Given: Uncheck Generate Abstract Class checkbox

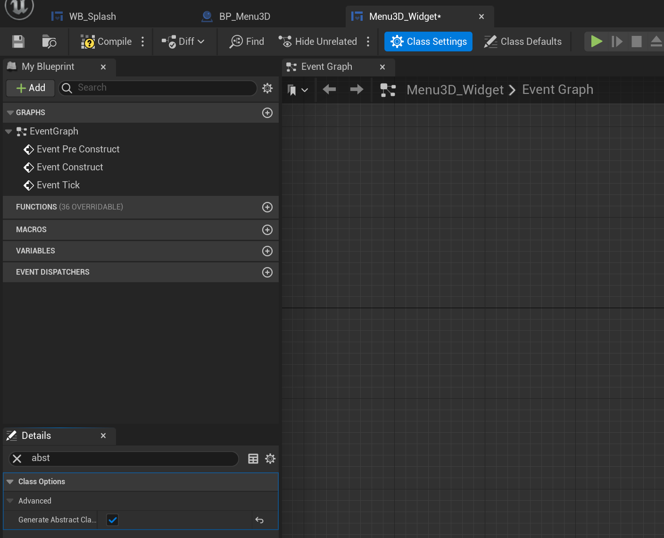Looking at the screenshot, I should click(x=112, y=520).
